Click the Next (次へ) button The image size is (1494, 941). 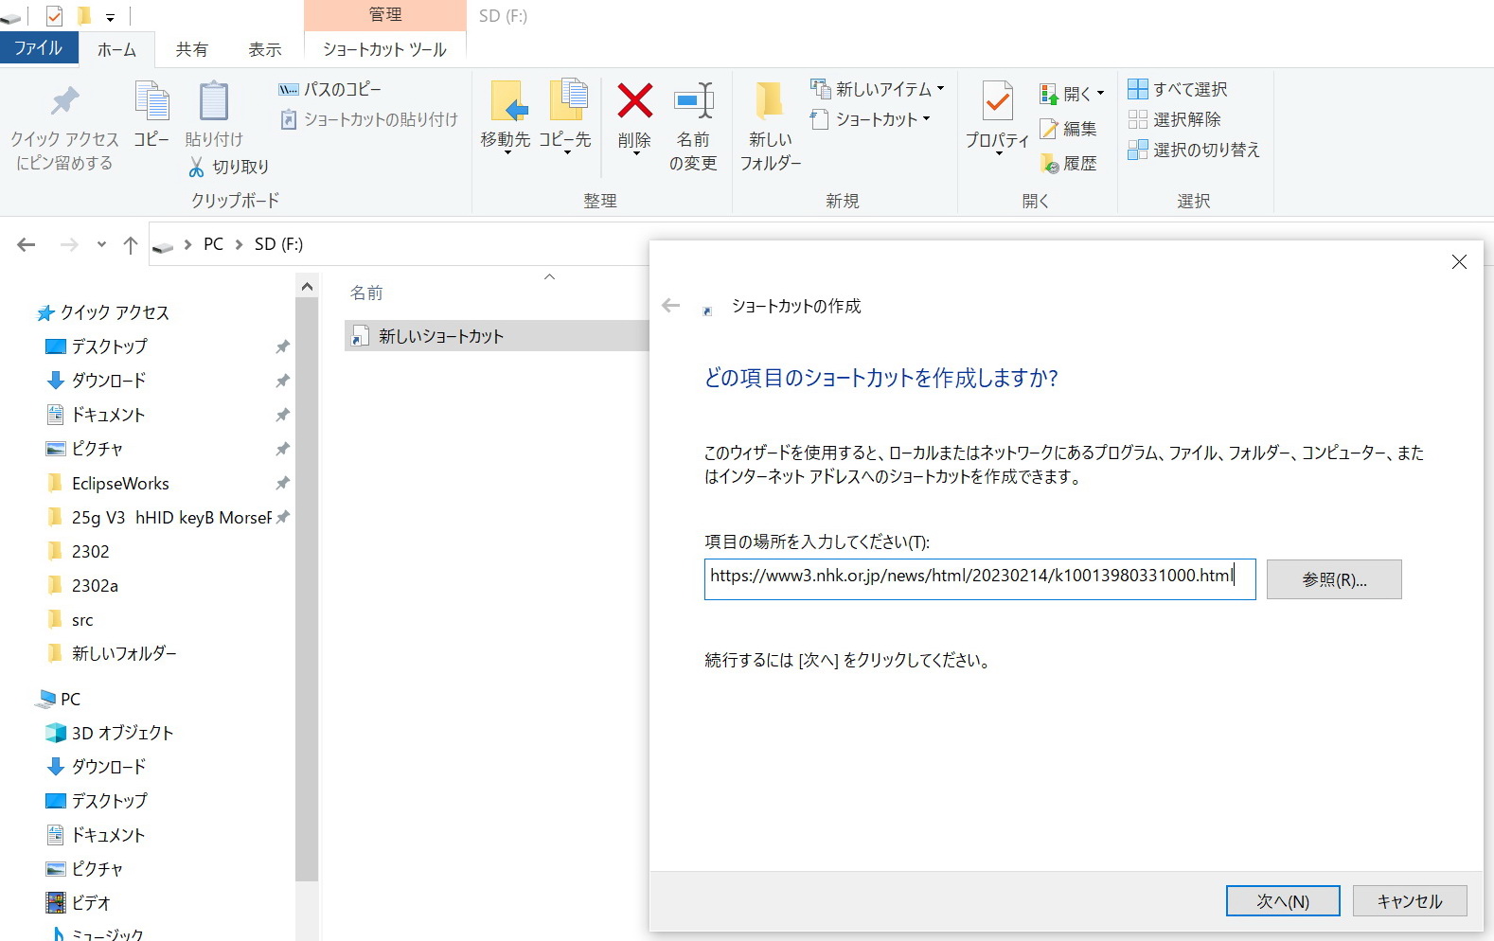(x=1282, y=901)
